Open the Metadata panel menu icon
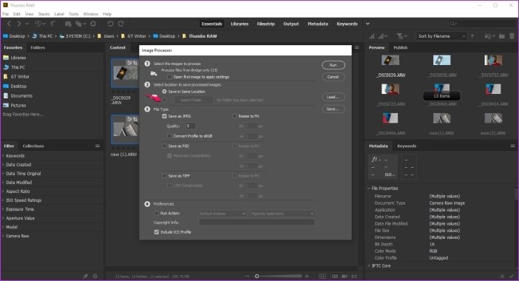This screenshot has width=519, height=281. pos(512,146)
